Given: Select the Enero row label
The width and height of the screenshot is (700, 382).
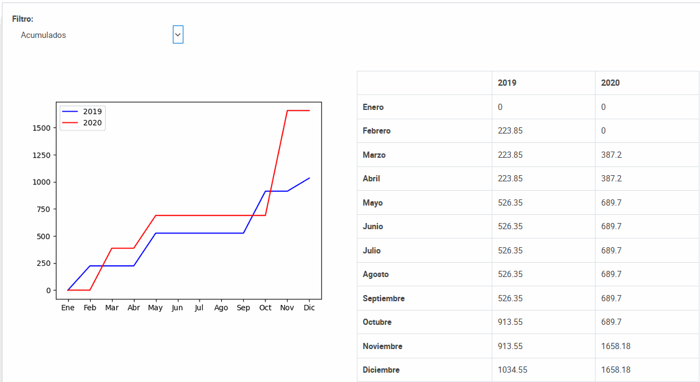Looking at the screenshot, I should click(373, 107).
